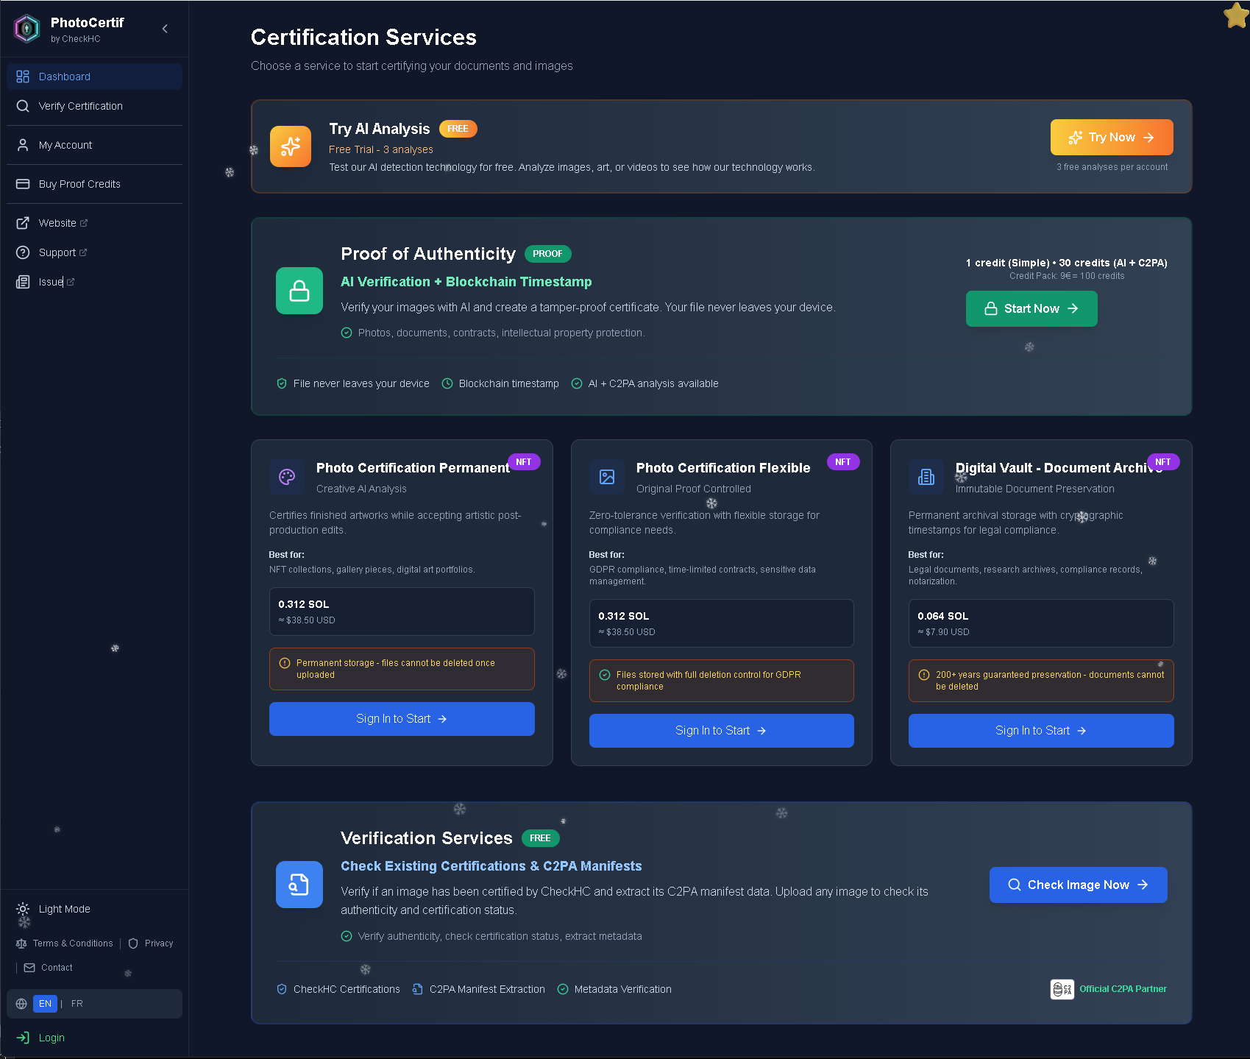Click the gold star icon at the top right

(1236, 15)
